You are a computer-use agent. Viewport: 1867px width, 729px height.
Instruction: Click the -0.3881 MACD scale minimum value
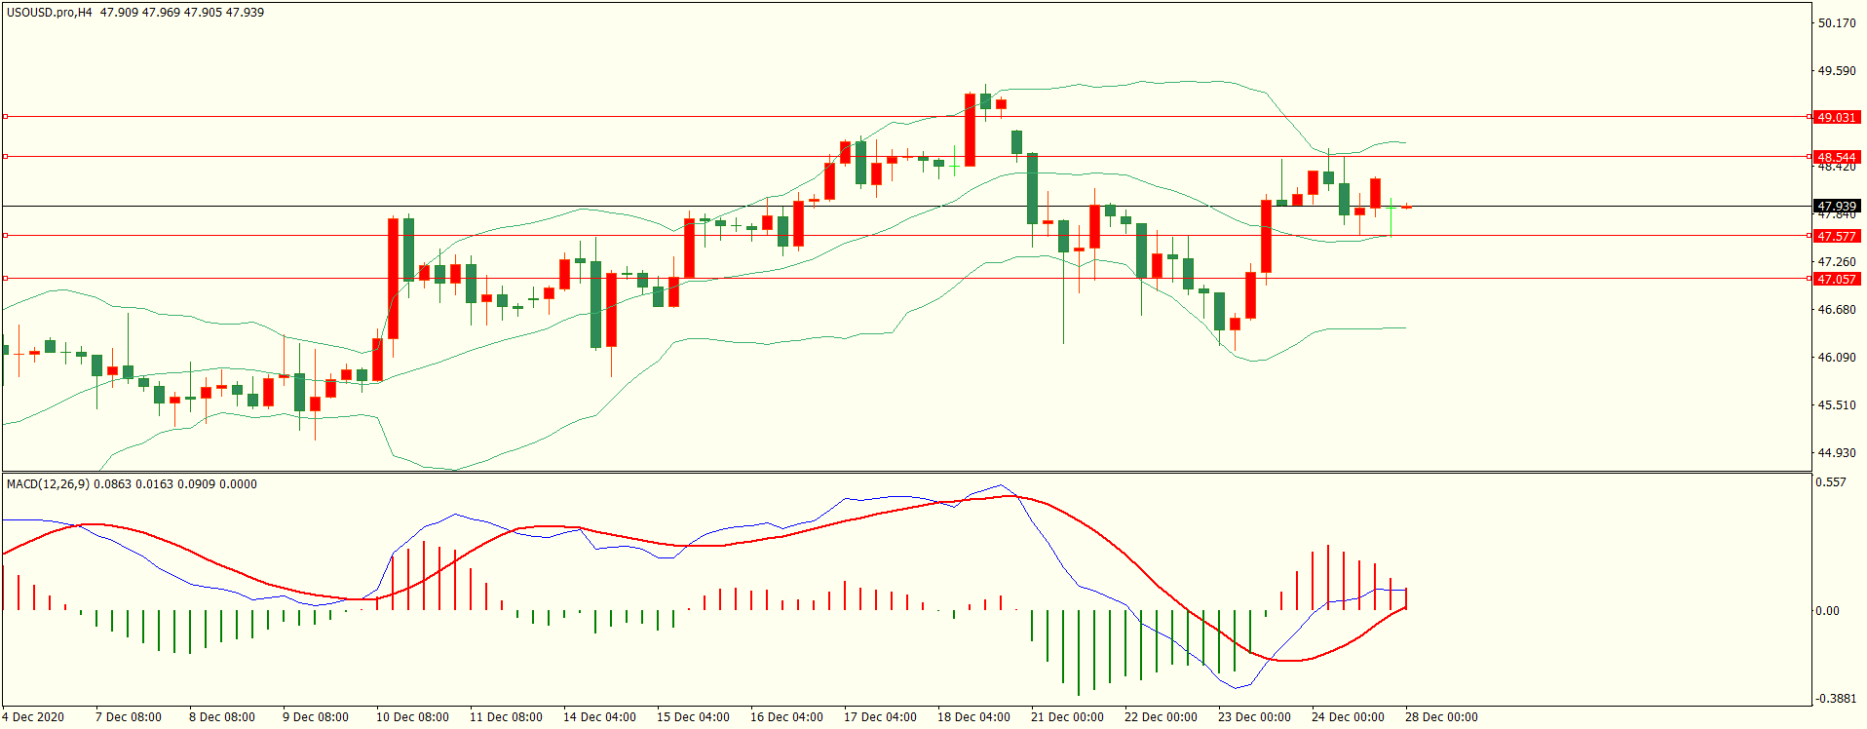[1836, 698]
